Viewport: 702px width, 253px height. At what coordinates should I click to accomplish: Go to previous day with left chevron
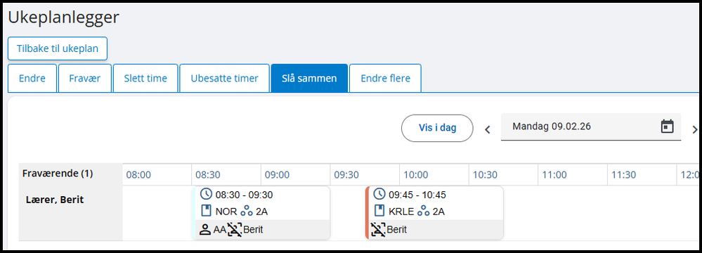(488, 130)
